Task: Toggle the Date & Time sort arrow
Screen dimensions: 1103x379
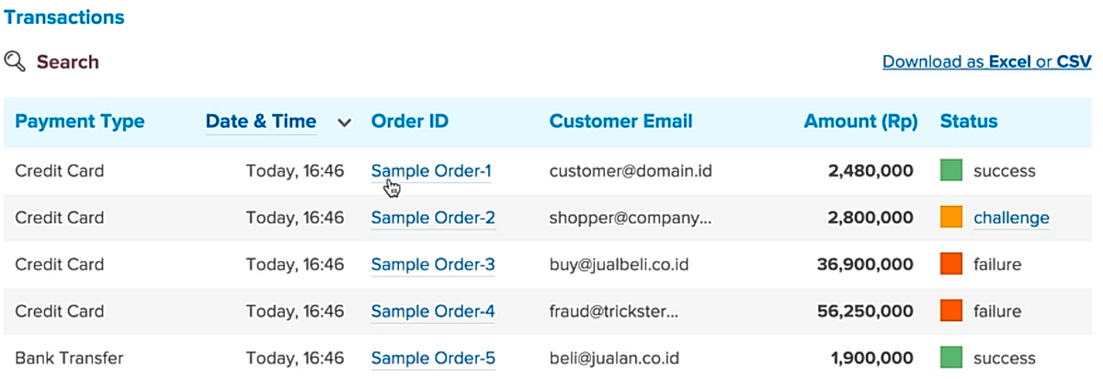Action: (x=345, y=122)
